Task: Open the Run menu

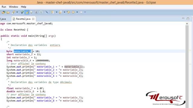Action: 4,7
